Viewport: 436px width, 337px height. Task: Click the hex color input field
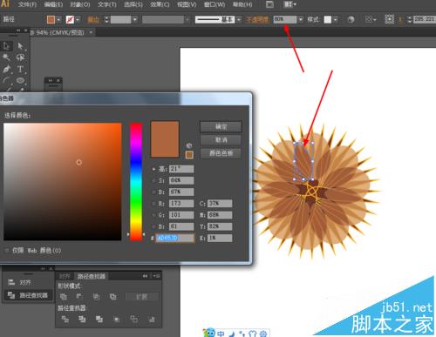tap(175, 238)
